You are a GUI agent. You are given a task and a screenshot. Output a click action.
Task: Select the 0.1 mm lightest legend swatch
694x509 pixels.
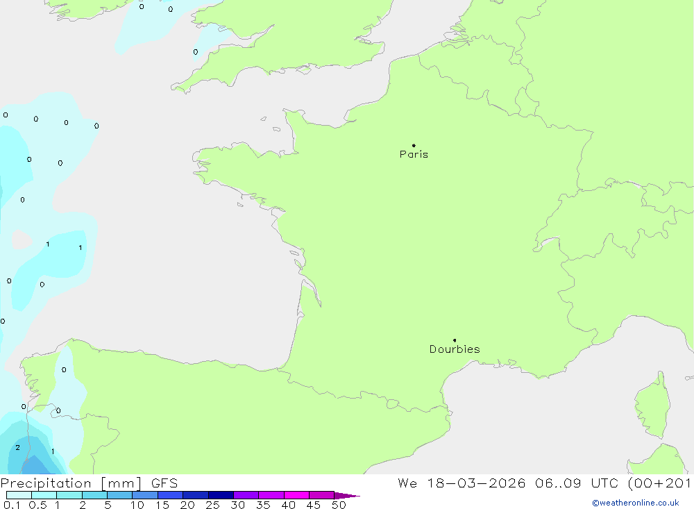[19, 495]
